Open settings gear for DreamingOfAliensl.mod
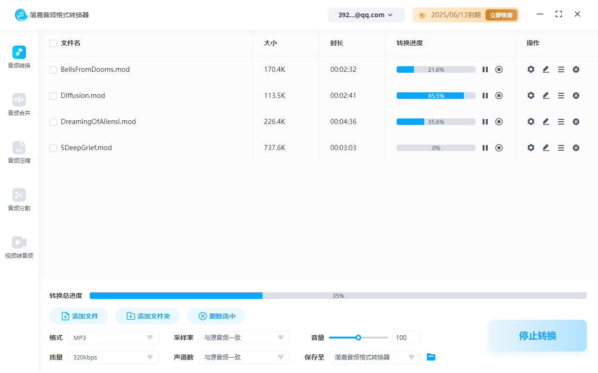The height and width of the screenshot is (373, 598). (531, 122)
